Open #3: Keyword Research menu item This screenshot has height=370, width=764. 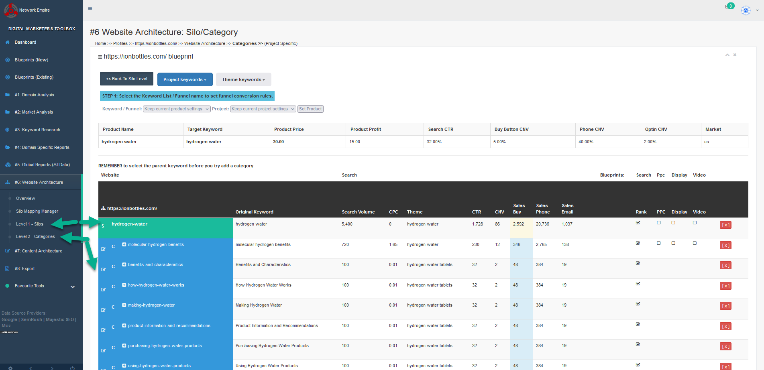coord(37,130)
